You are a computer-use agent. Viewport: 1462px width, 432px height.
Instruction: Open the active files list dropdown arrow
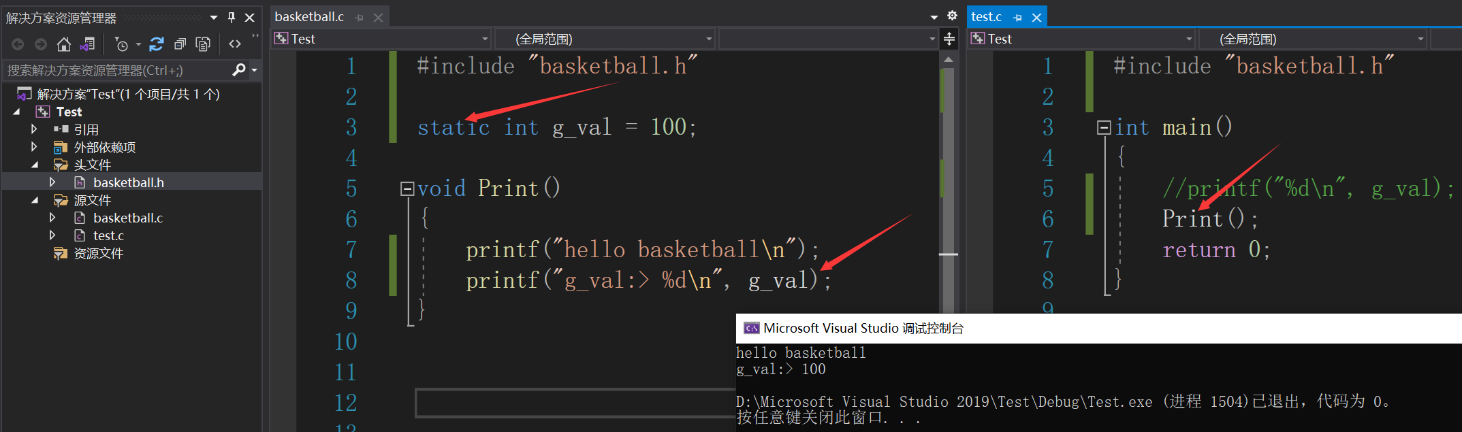(934, 17)
